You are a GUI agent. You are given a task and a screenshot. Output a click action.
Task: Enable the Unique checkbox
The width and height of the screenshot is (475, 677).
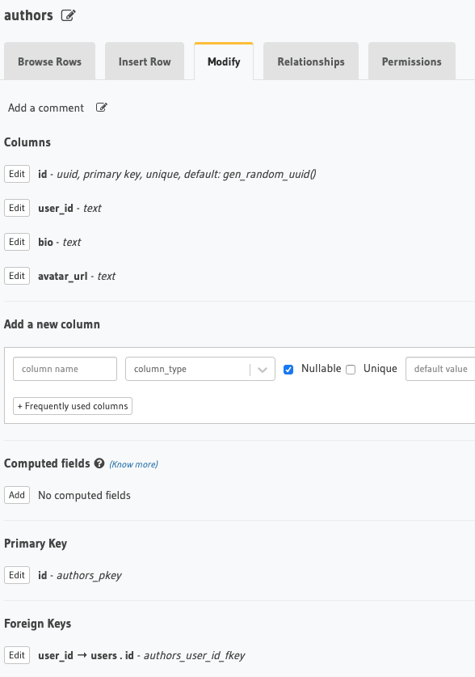click(x=351, y=369)
